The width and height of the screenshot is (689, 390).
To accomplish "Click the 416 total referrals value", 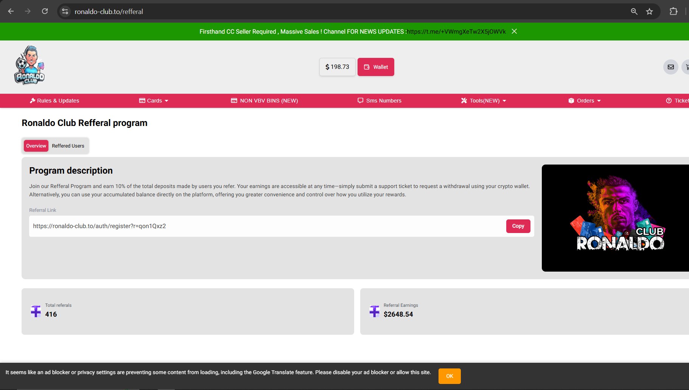I will click(51, 314).
